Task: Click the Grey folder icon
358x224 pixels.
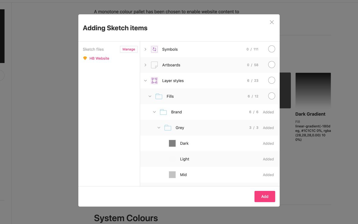Action: click(x=168, y=127)
